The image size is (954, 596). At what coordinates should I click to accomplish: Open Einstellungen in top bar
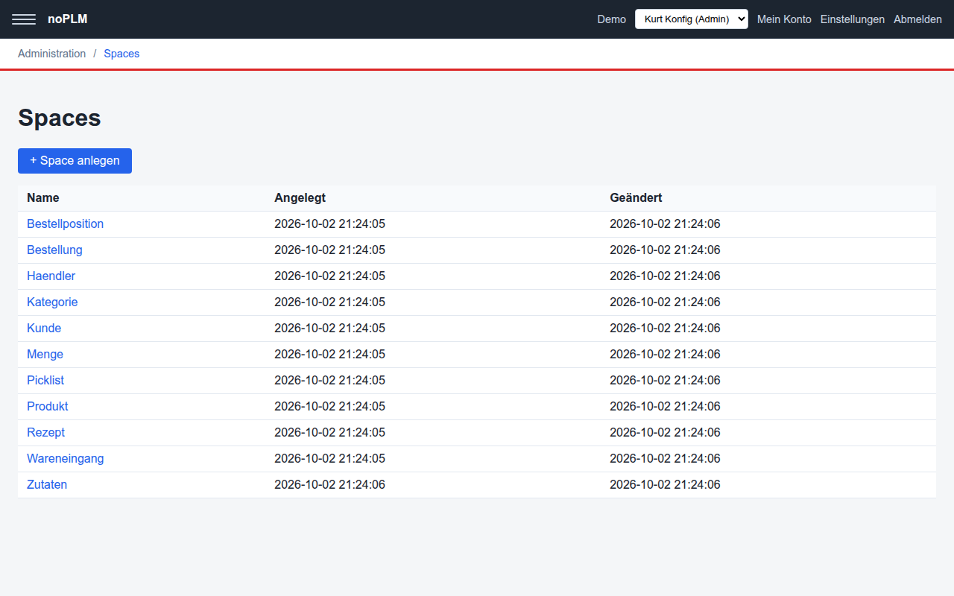(x=853, y=19)
